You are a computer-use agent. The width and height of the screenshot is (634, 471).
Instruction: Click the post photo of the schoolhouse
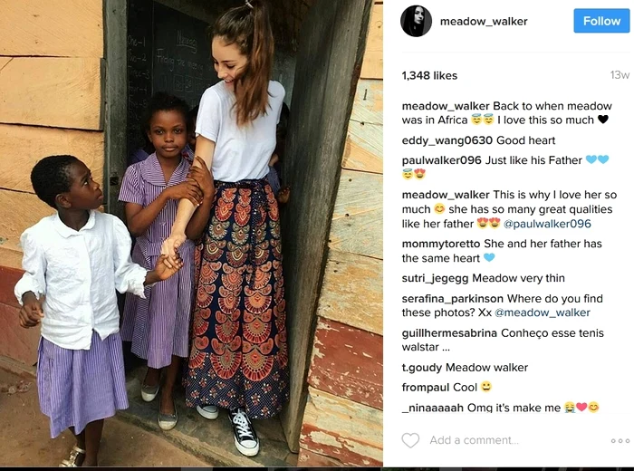(x=191, y=234)
